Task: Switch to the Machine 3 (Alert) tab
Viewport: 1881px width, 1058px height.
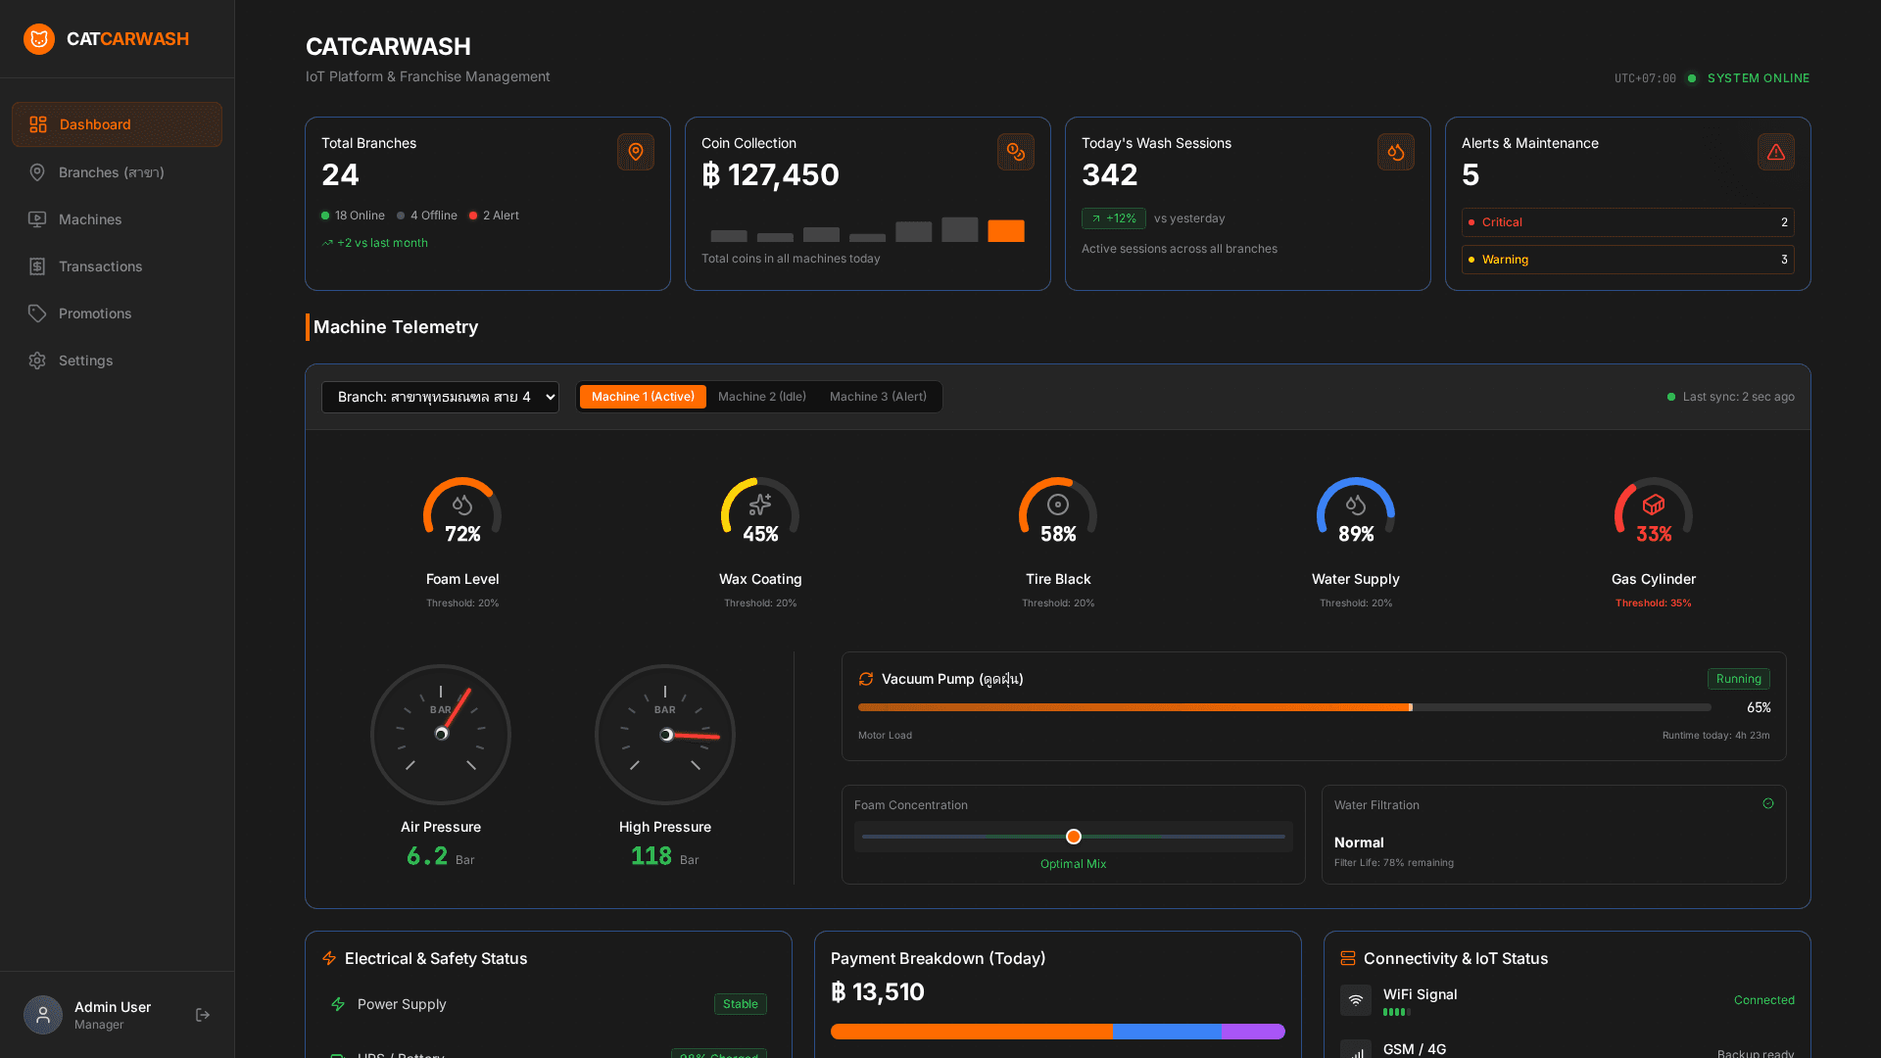Action: click(878, 397)
